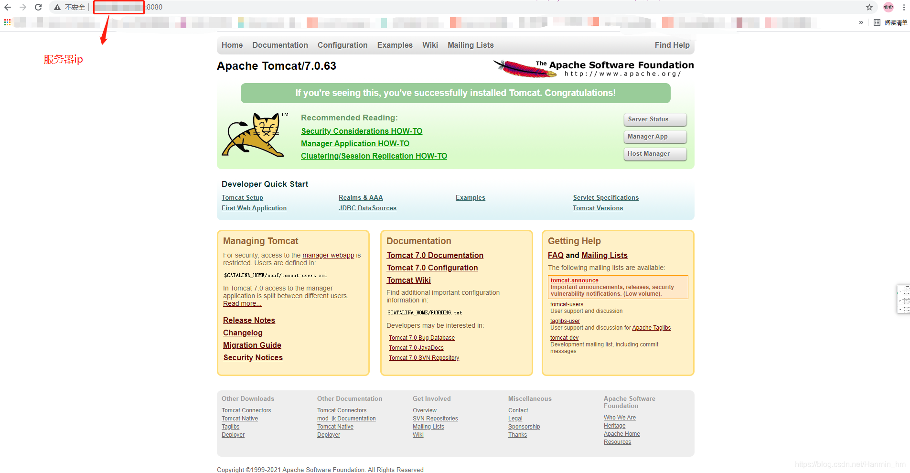Open the Tomcat Versions link
The width and height of the screenshot is (910, 473).
pyautogui.click(x=598, y=208)
